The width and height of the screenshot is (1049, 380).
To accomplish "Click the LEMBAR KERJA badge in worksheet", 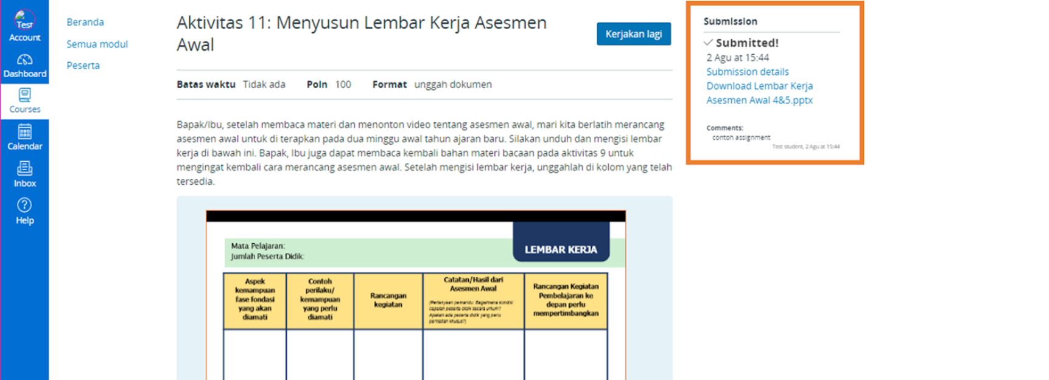I will (561, 249).
